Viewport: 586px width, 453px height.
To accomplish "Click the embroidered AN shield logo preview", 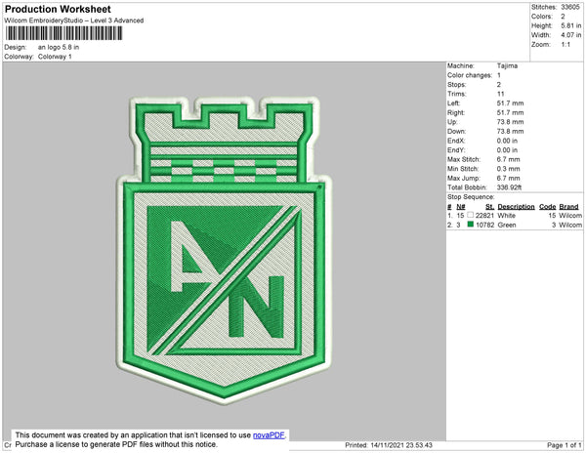I will 225,251.
